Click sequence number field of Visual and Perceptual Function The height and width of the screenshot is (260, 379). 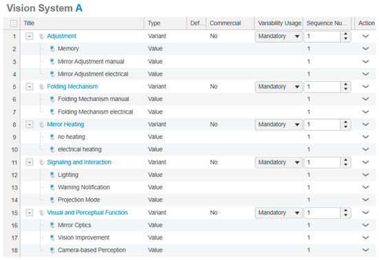tap(322, 213)
